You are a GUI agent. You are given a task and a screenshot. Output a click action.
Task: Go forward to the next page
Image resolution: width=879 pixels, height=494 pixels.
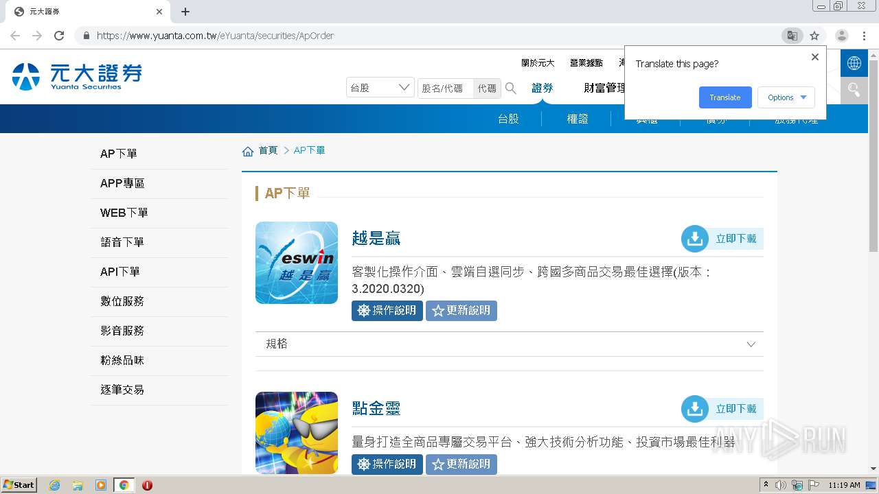pyautogui.click(x=37, y=36)
